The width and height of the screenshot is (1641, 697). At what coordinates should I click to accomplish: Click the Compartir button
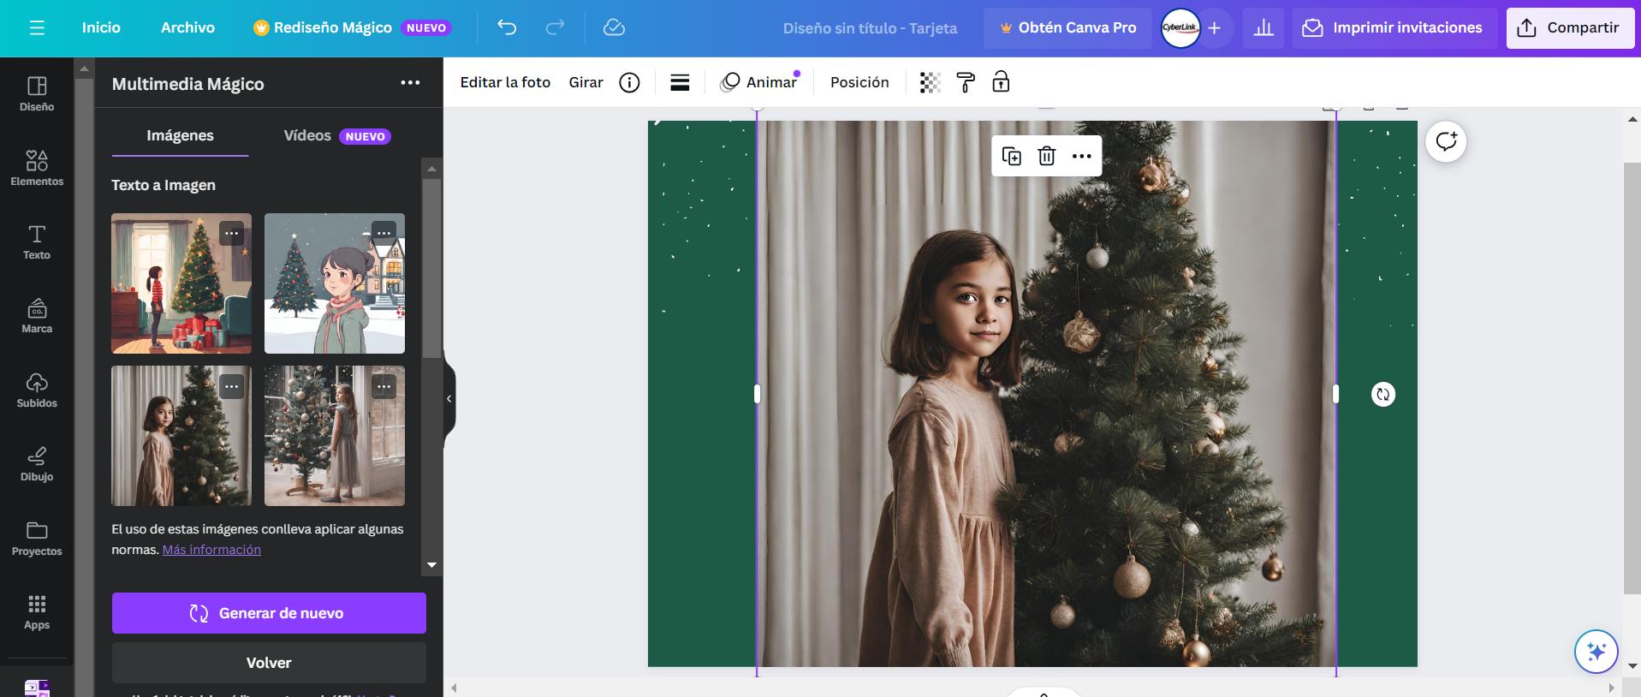click(x=1570, y=27)
